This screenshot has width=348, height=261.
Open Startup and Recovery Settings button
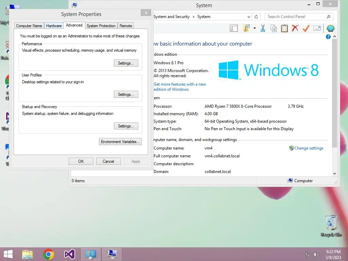pos(126,126)
